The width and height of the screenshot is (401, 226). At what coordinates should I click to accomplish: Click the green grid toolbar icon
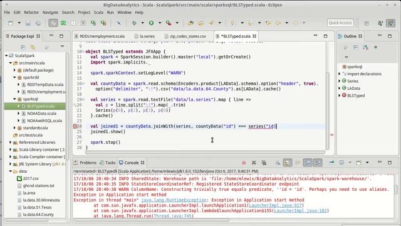point(63,23)
